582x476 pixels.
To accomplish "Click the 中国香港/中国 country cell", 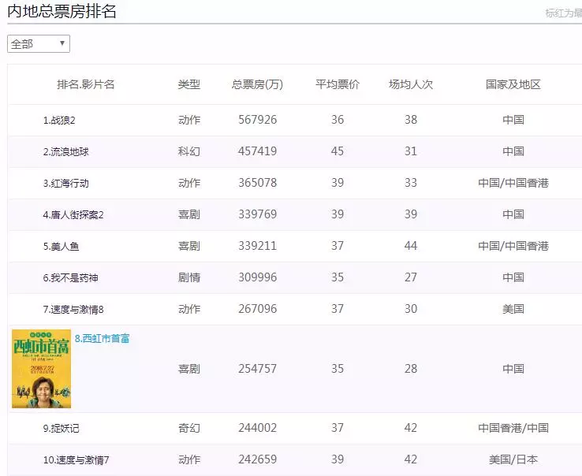I will pos(513,428).
